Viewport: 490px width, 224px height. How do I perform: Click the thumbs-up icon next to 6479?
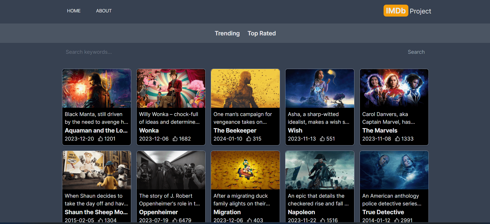[x=175, y=220]
